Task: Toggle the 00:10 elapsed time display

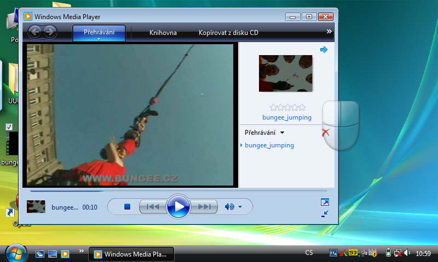Action: [x=90, y=207]
